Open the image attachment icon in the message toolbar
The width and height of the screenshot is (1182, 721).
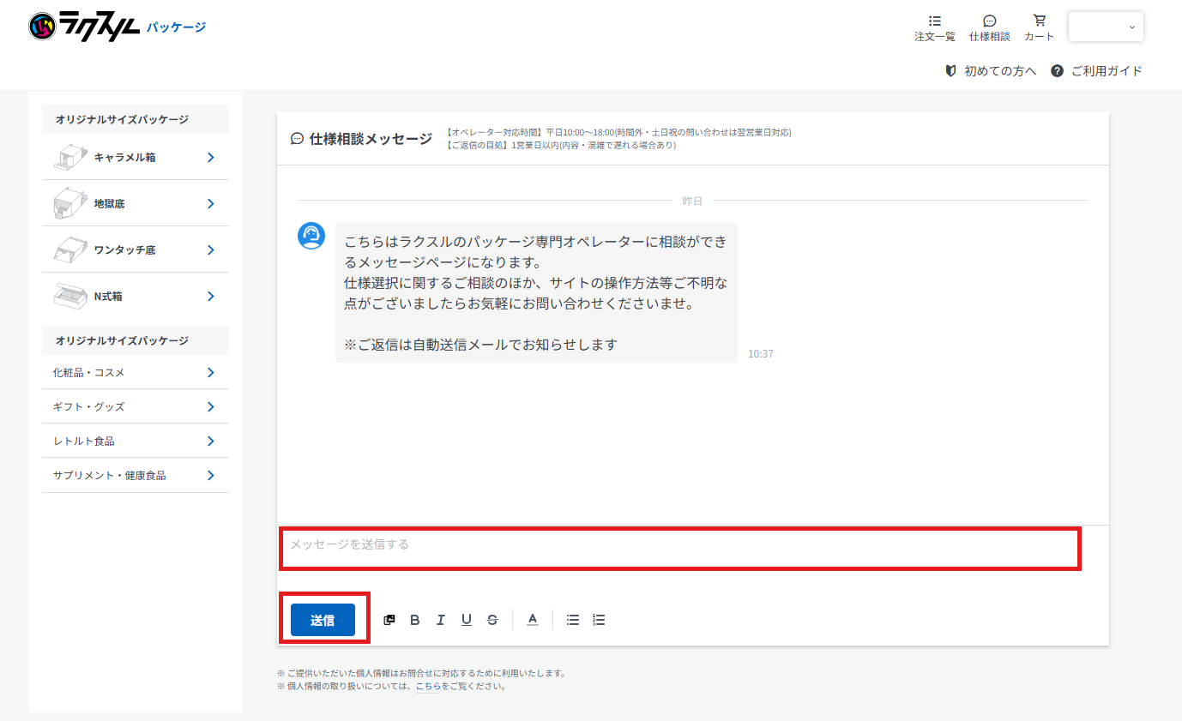tap(389, 619)
